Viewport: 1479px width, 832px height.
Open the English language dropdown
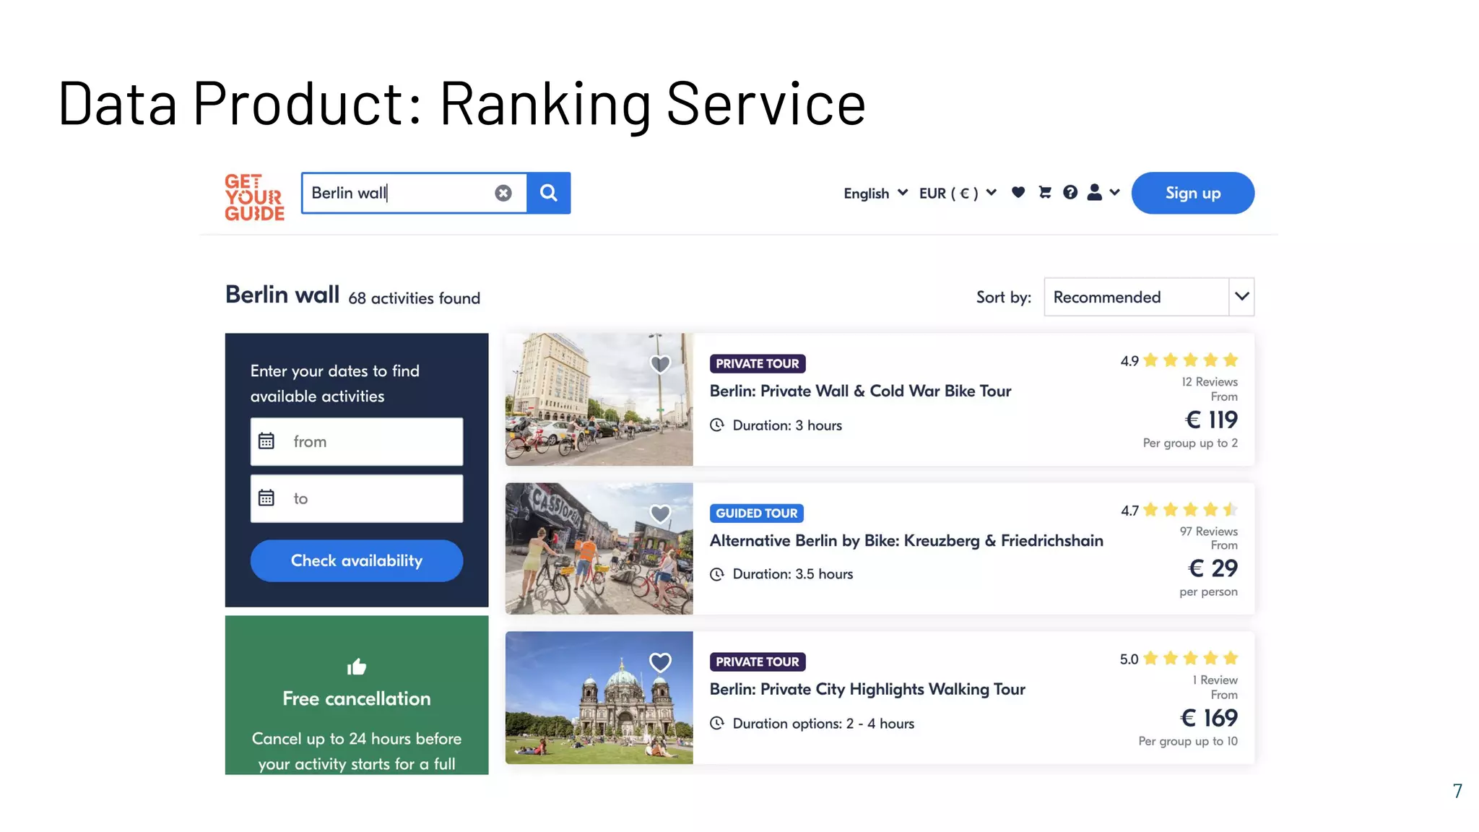tap(875, 193)
